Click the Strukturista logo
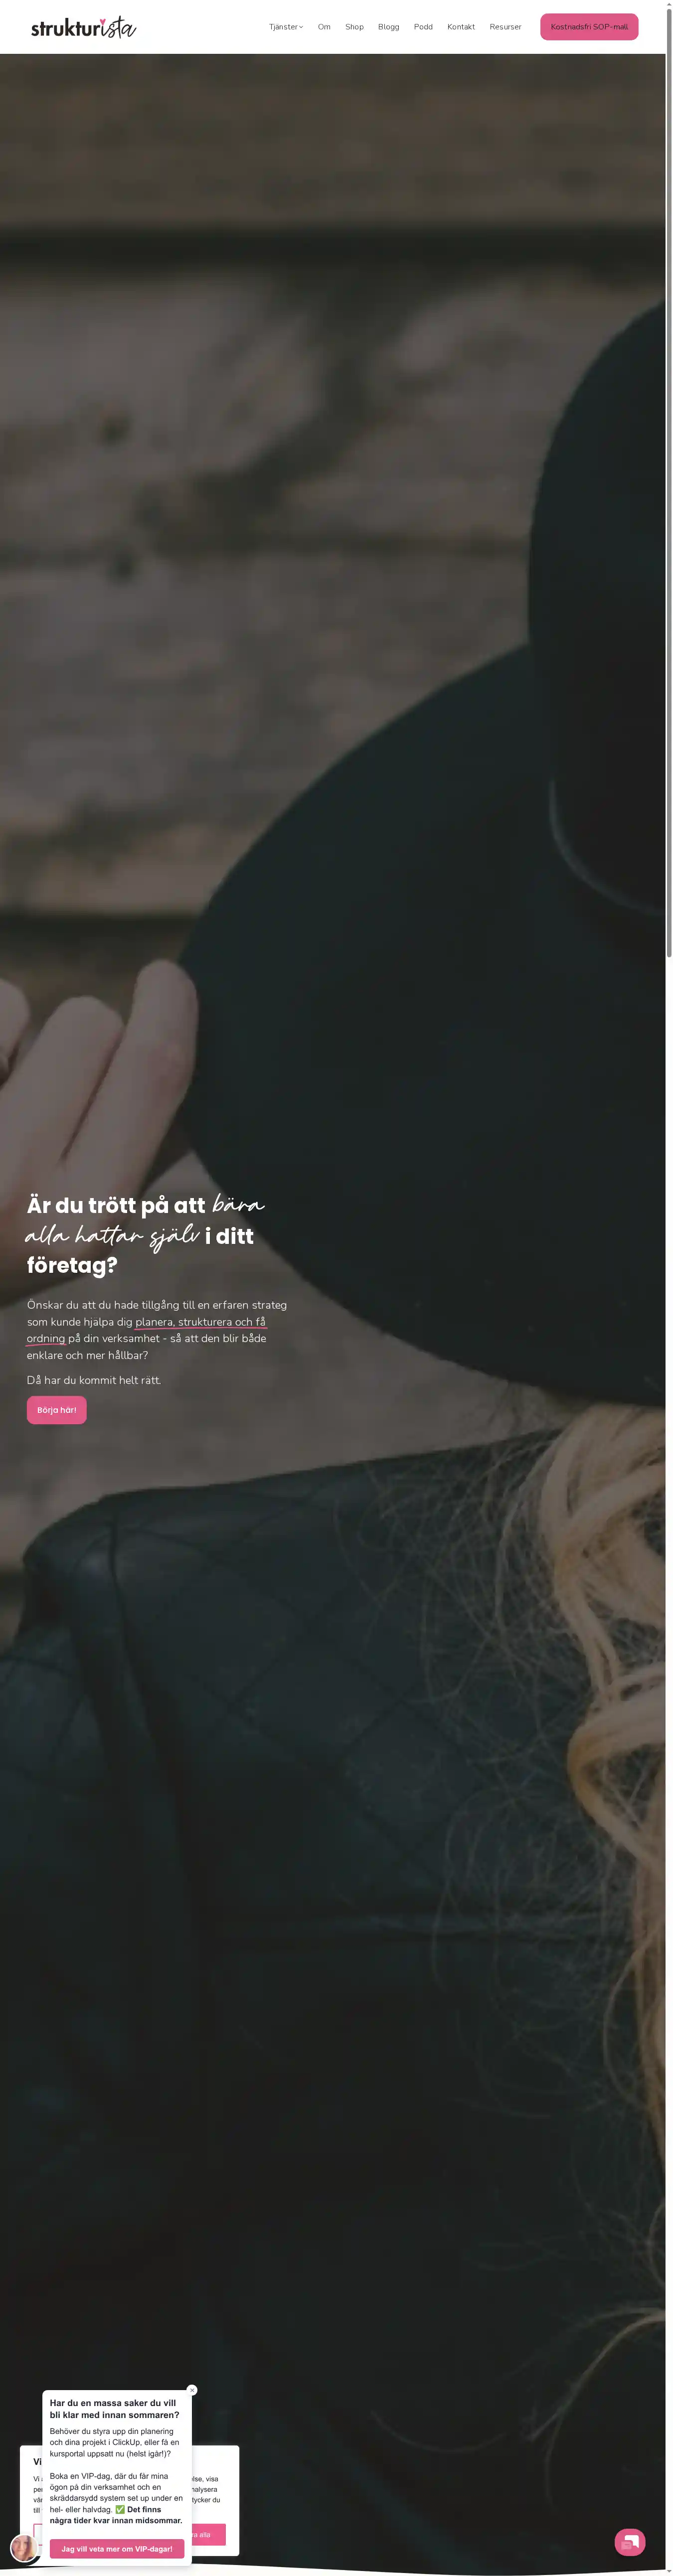673x2576 pixels. pyautogui.click(x=83, y=27)
